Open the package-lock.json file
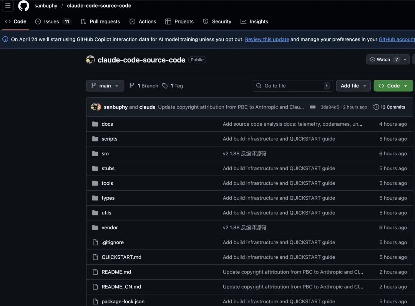The image size is (415, 306). pos(123,301)
